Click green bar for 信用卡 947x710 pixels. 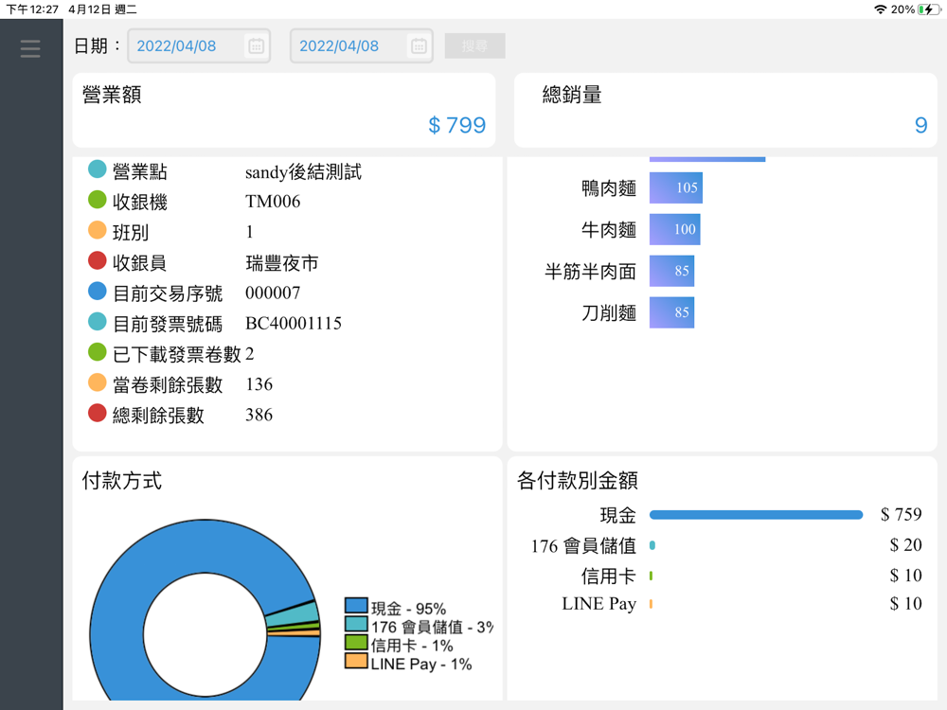tap(652, 576)
